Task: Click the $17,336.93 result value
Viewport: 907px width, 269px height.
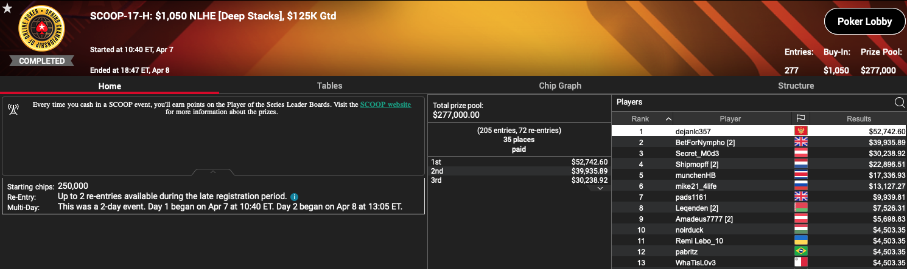Action: [x=886, y=175]
